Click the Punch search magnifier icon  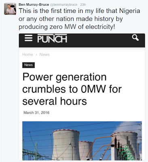pos(135,38)
